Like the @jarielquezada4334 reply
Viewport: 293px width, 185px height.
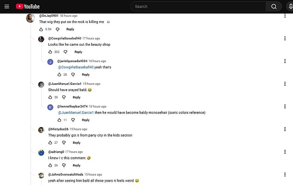(x=59, y=75)
